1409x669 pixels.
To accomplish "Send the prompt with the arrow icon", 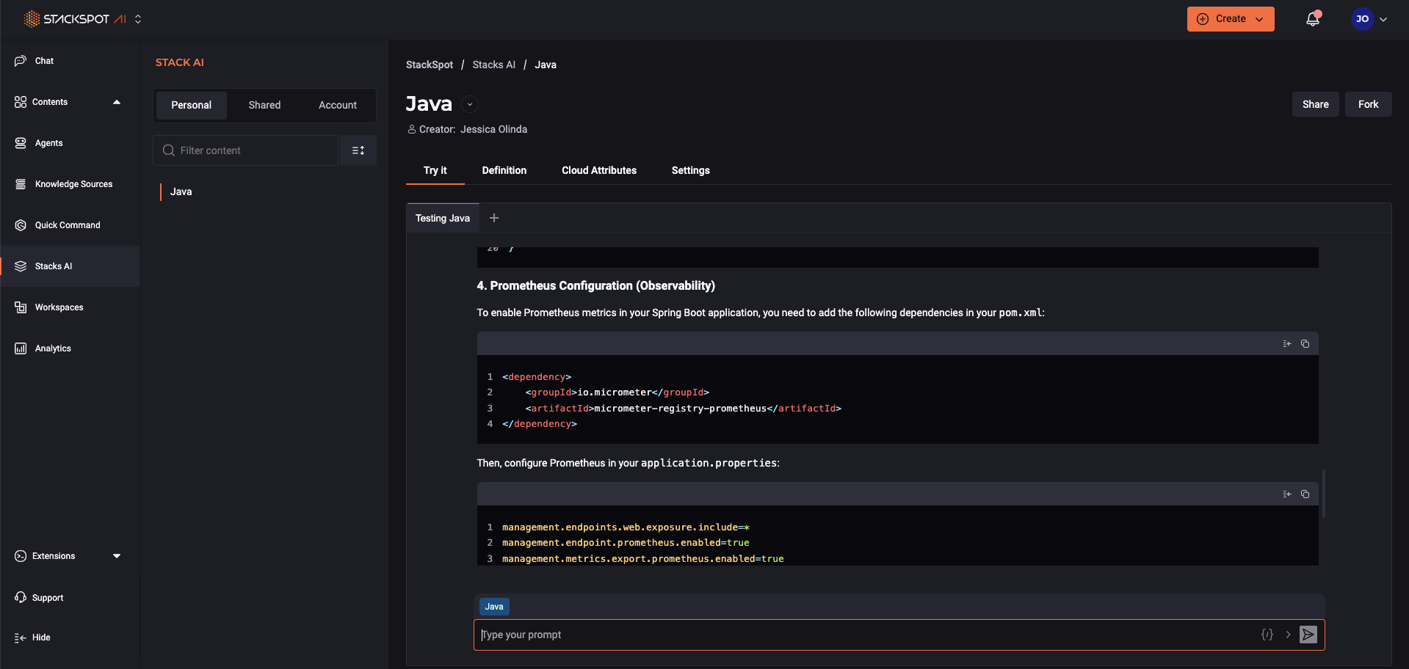I will tap(1308, 635).
